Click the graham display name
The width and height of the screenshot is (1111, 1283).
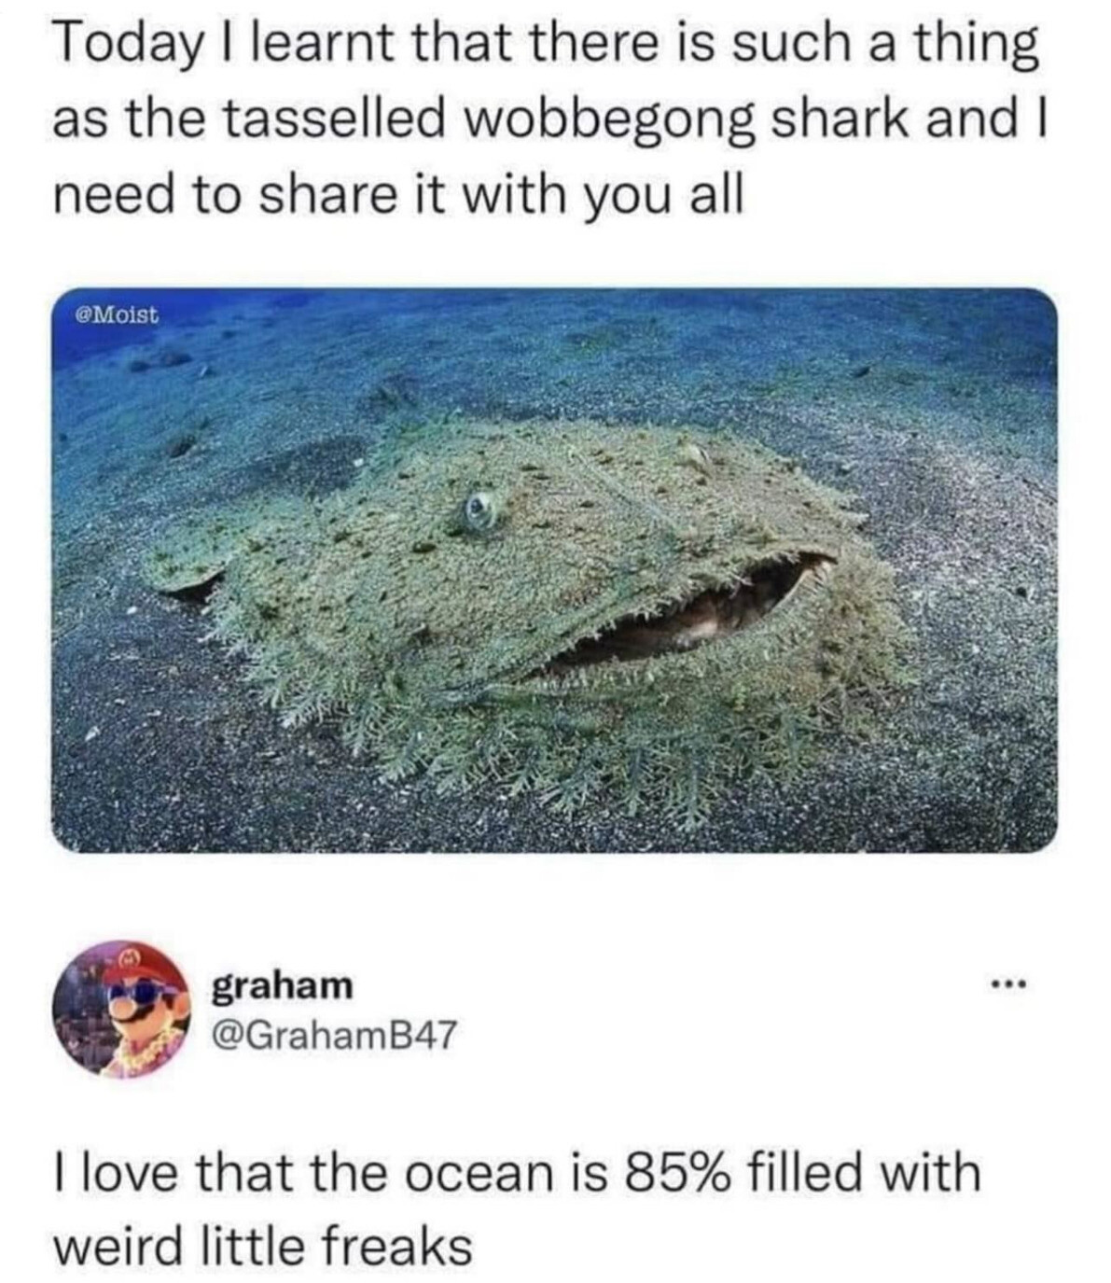point(284,985)
